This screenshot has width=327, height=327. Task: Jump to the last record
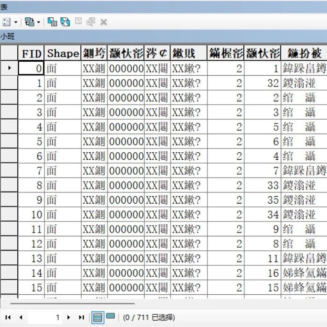(x=81, y=317)
